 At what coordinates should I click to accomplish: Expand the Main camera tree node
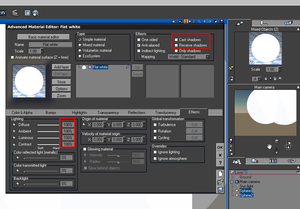(232, 182)
